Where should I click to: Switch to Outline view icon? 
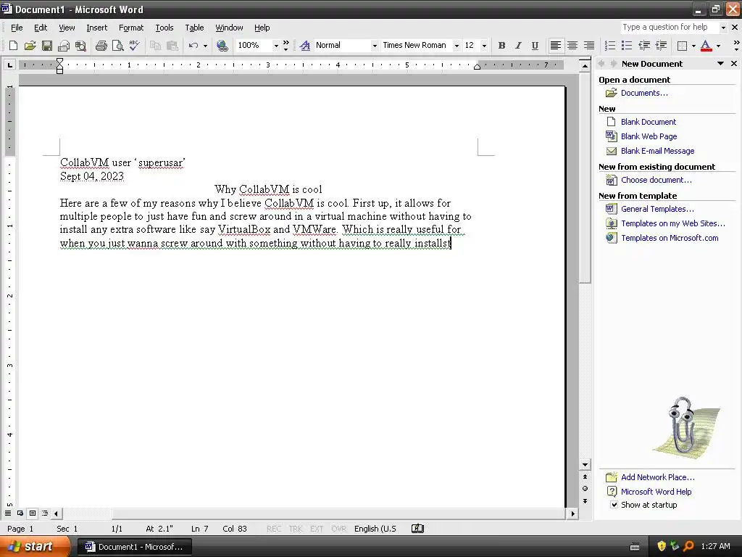[x=44, y=513]
